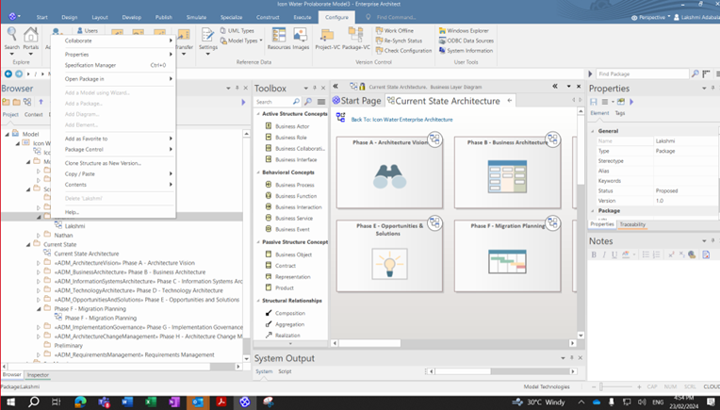Click the Portals icon in Explore group

pyautogui.click(x=31, y=37)
